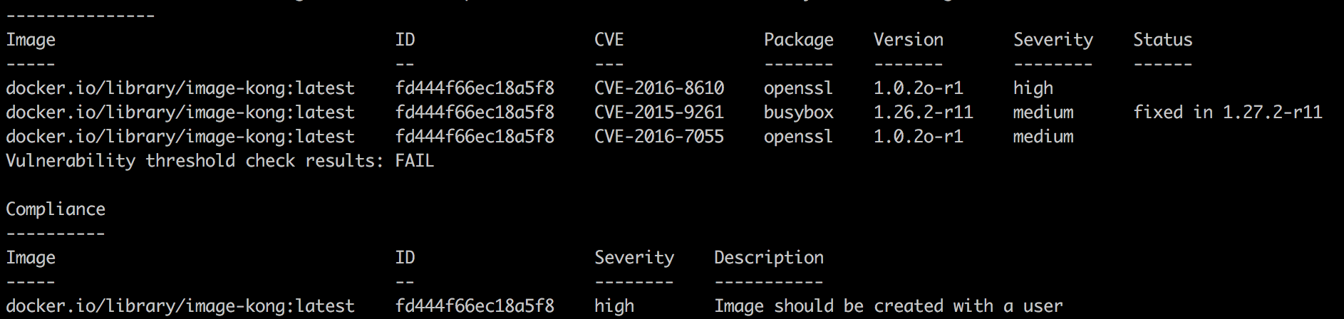This screenshot has height=319, width=1344.
Task: Click the CVE column header
Action: (x=609, y=40)
